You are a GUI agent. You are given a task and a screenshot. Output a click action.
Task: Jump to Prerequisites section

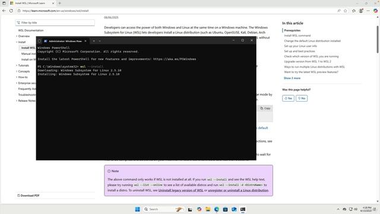click(292, 30)
